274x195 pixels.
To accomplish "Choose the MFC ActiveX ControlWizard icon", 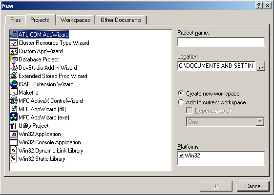I will [x=14, y=100].
